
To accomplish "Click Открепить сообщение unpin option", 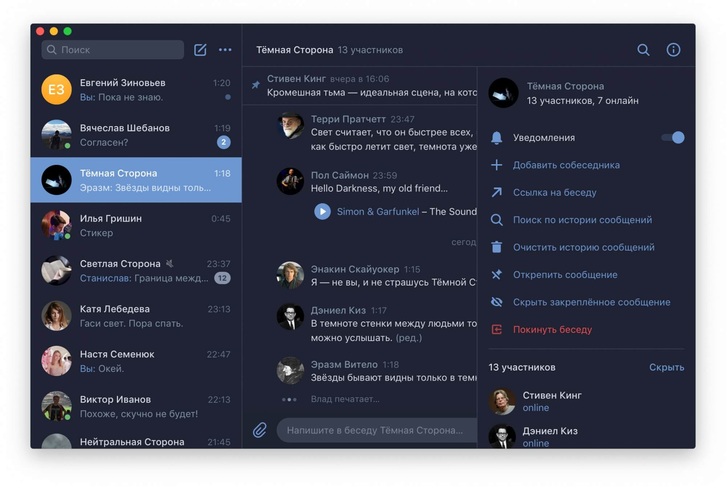I will pyautogui.click(x=565, y=275).
